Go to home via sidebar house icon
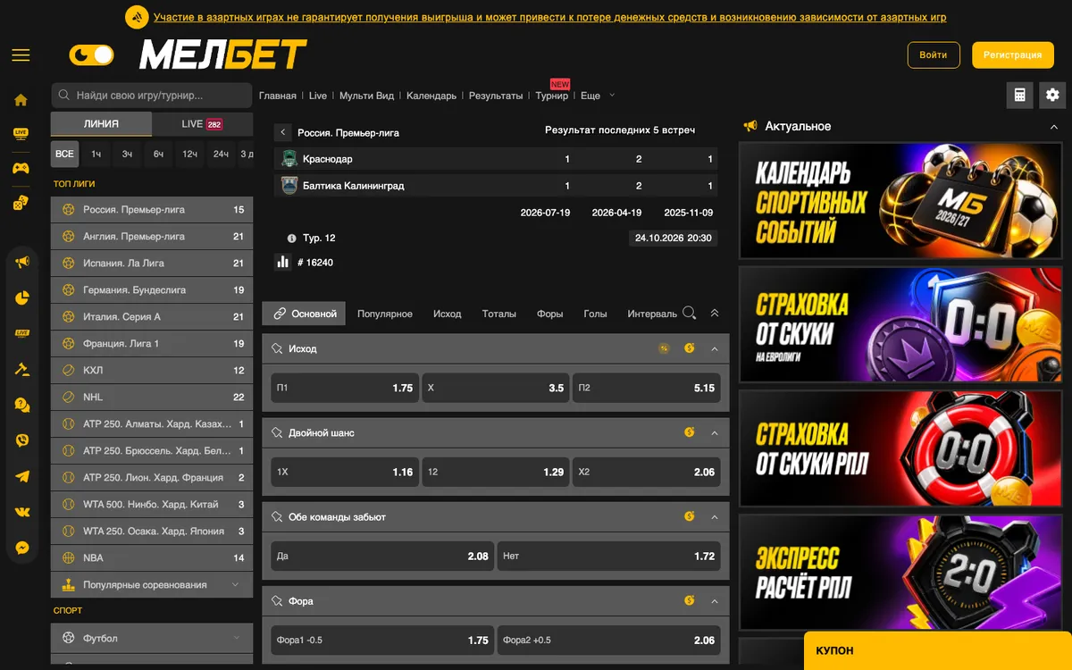This screenshot has height=670, width=1072. click(21, 100)
